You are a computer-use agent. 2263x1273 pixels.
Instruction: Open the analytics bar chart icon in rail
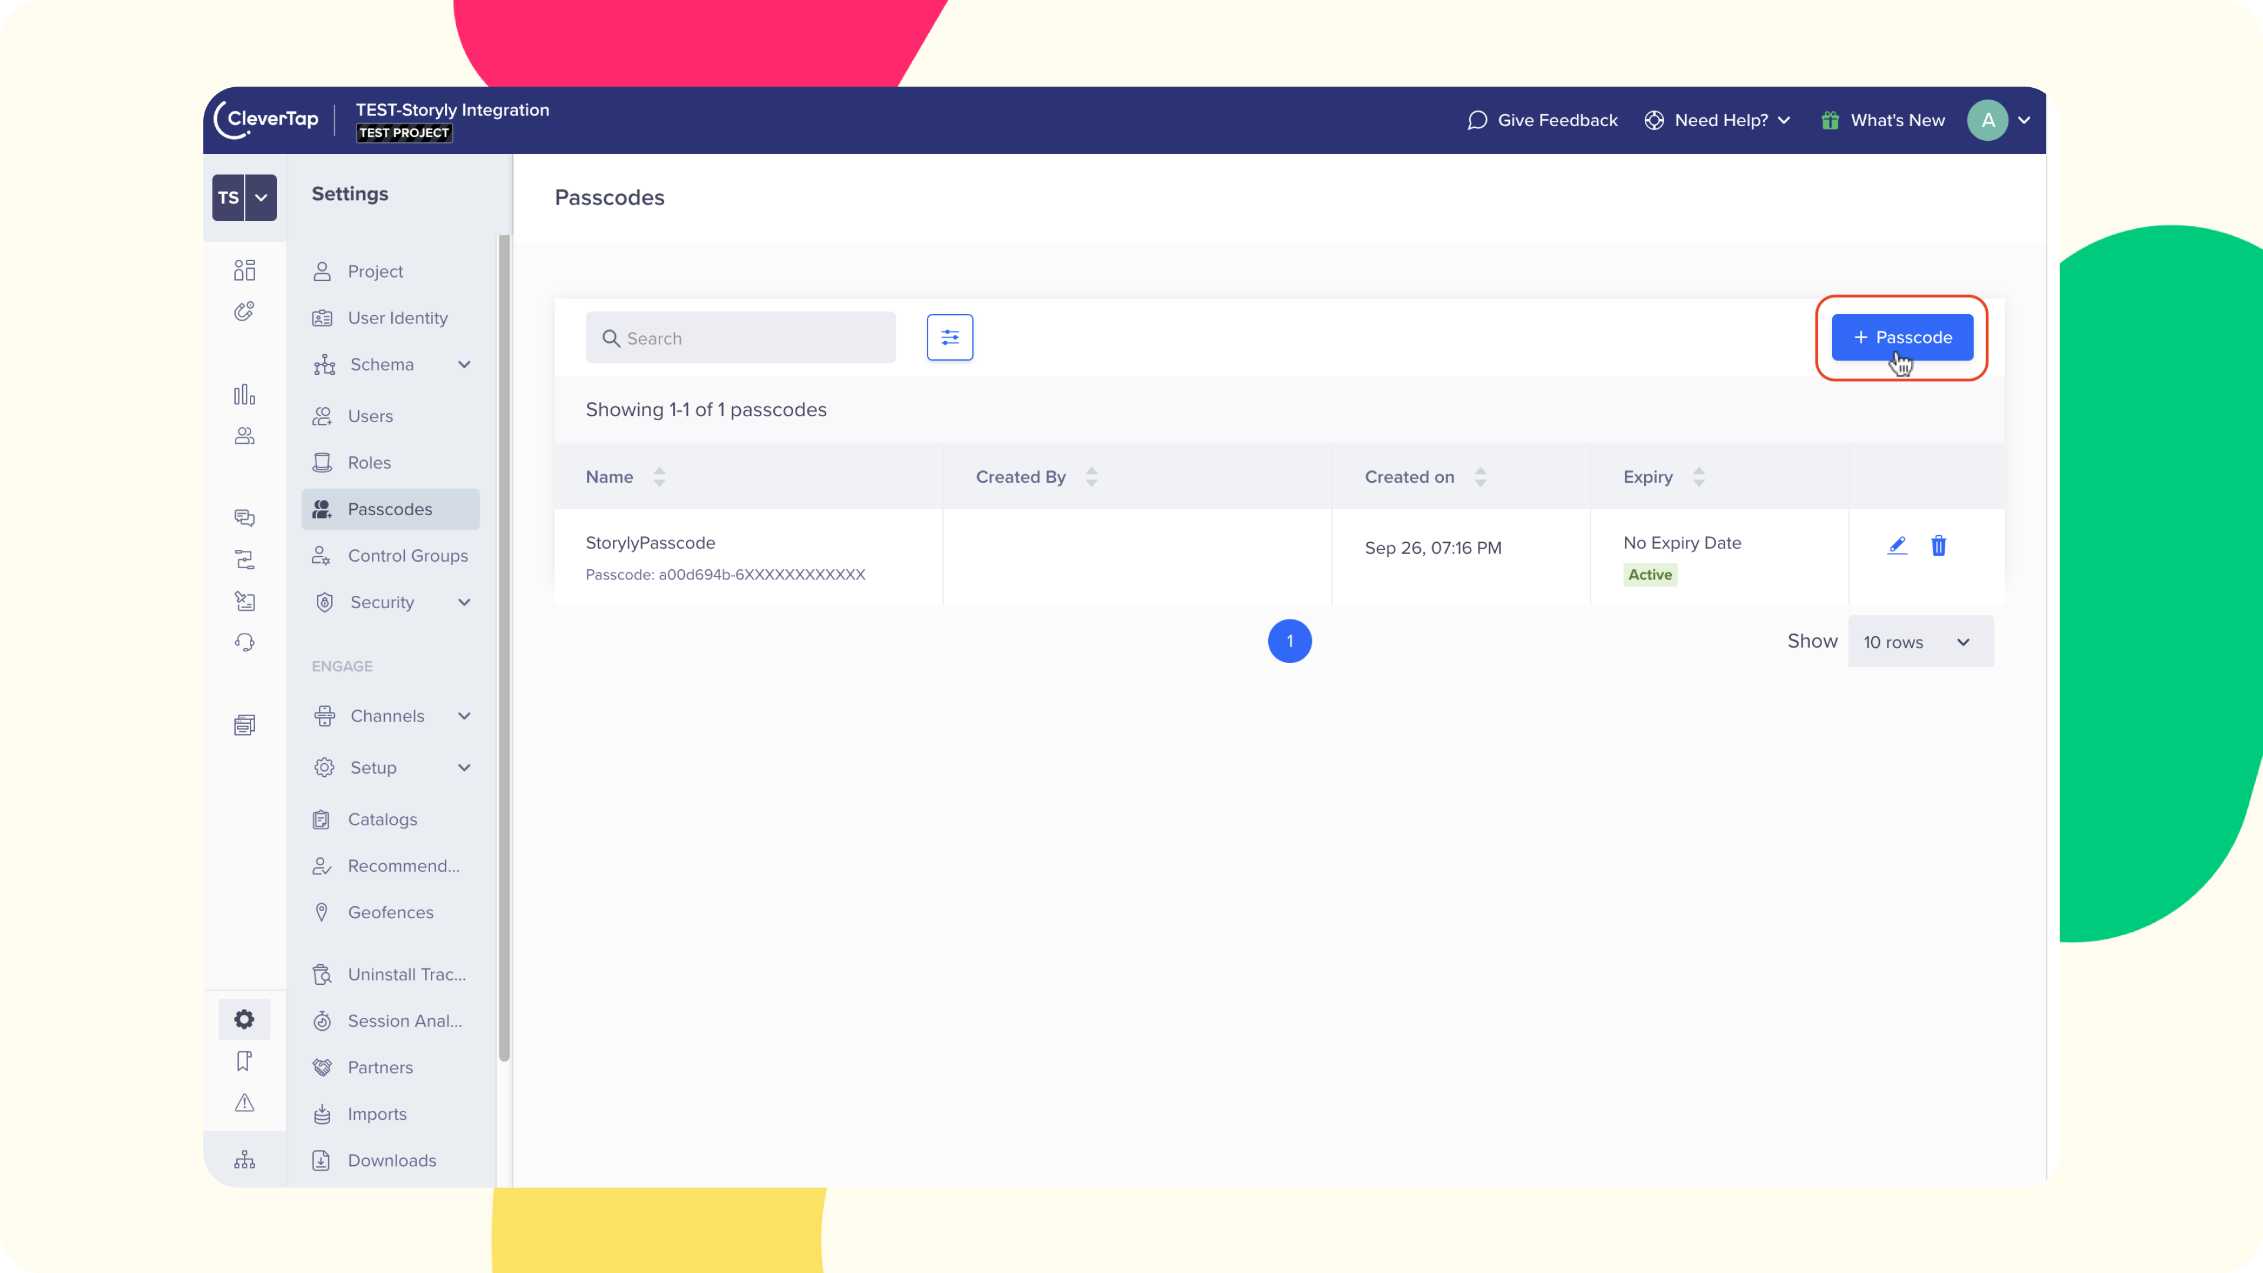coord(244,394)
